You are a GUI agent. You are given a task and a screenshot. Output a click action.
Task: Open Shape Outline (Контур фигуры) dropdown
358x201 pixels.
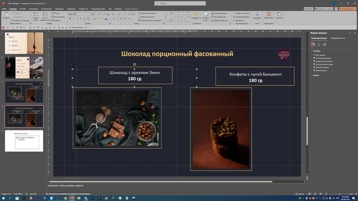pyautogui.click(x=219, y=17)
